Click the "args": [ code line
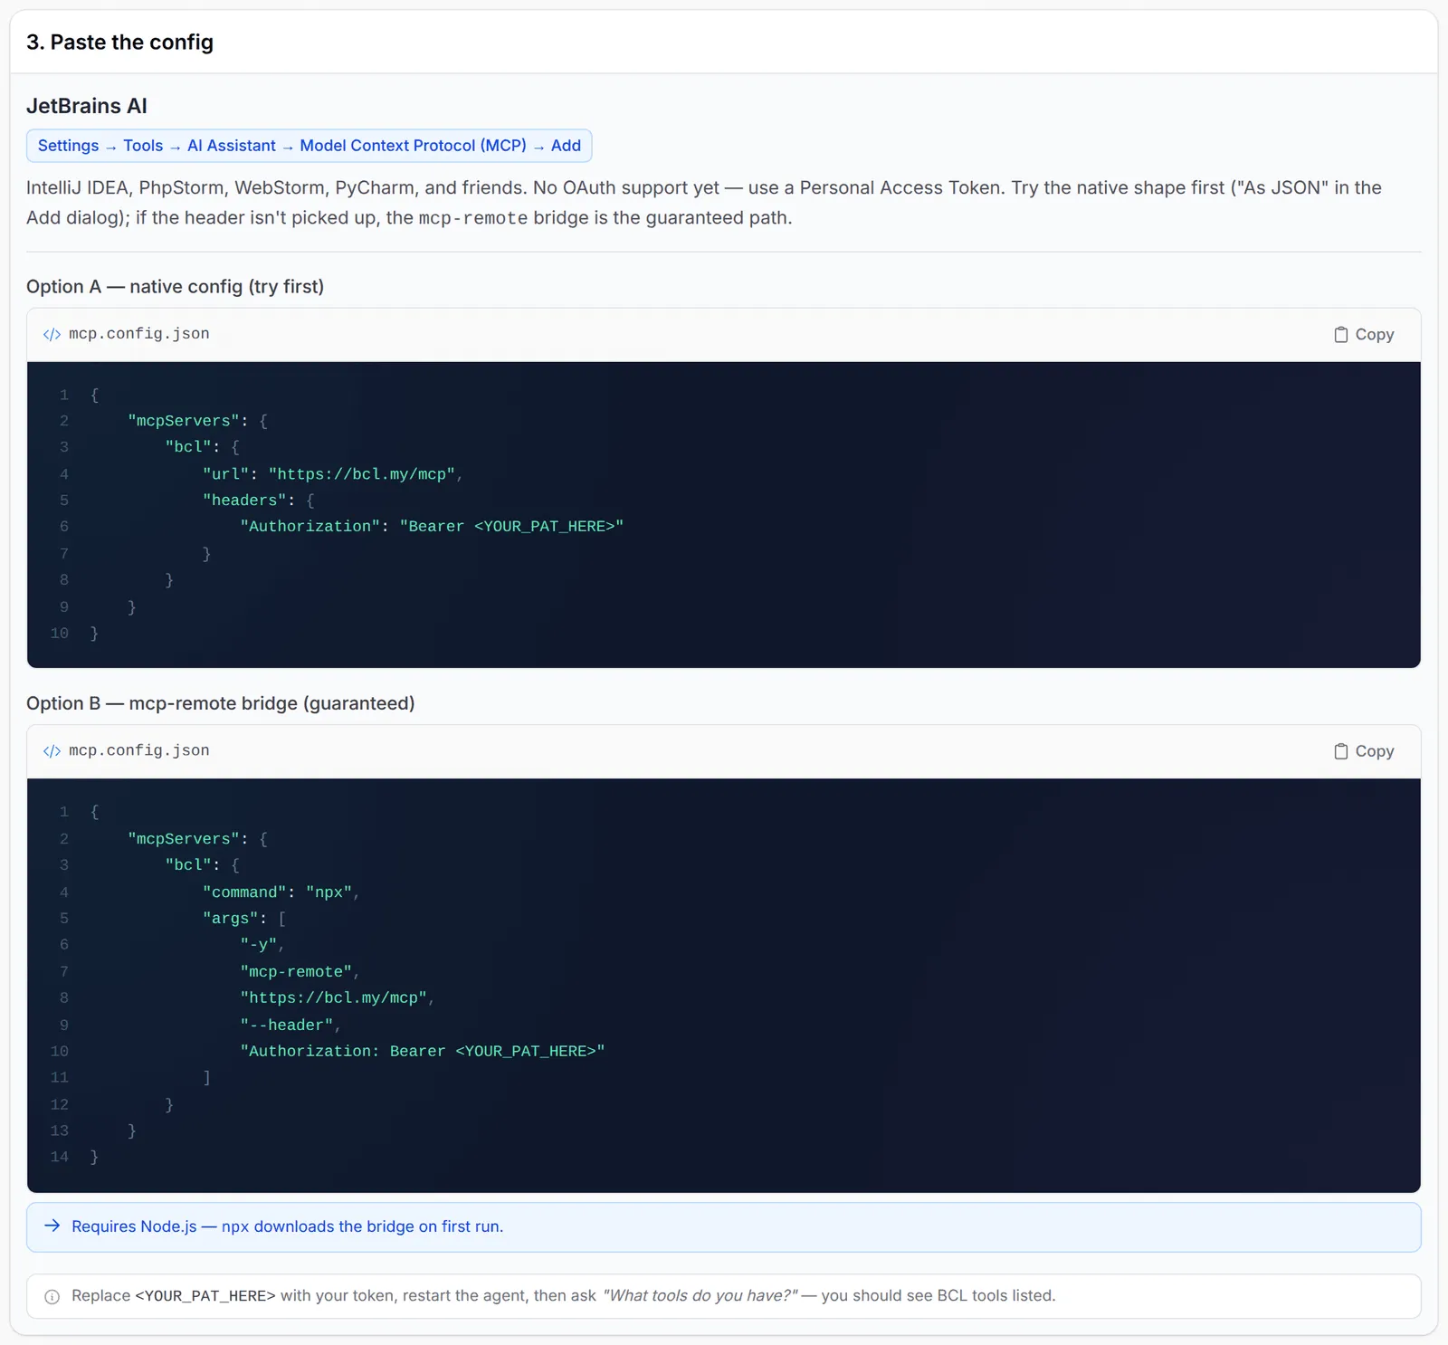1448x1345 pixels. coord(244,919)
